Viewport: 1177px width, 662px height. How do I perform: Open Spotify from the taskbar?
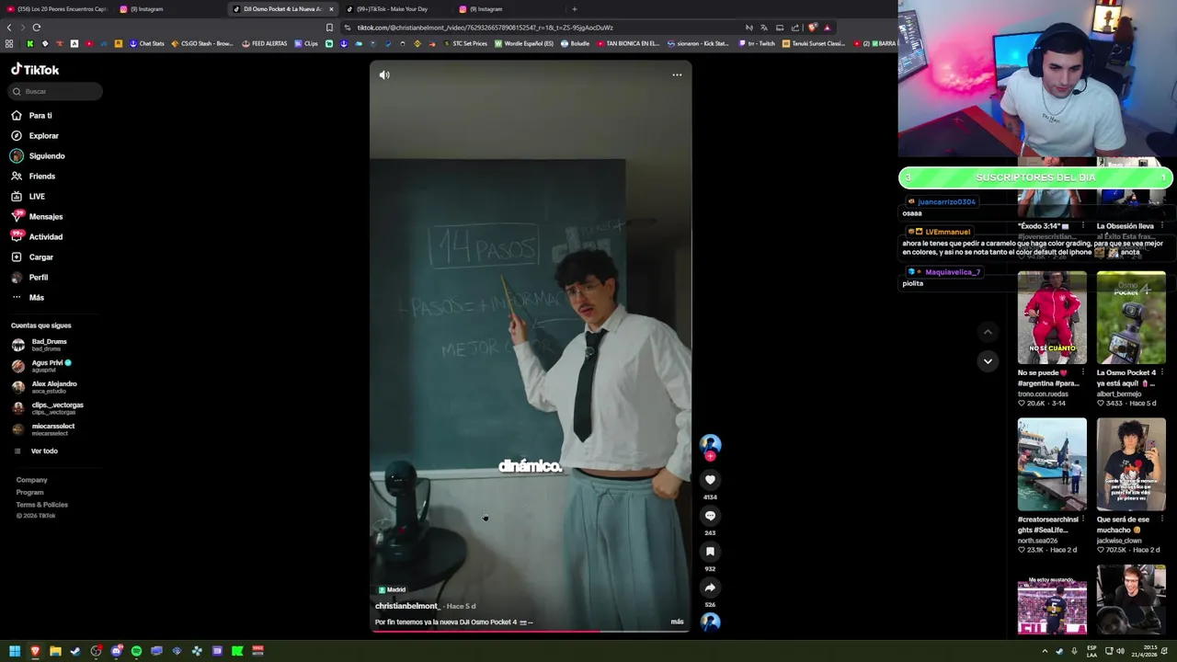tap(136, 651)
